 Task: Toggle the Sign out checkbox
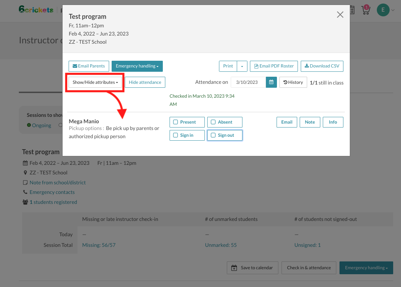(213, 135)
